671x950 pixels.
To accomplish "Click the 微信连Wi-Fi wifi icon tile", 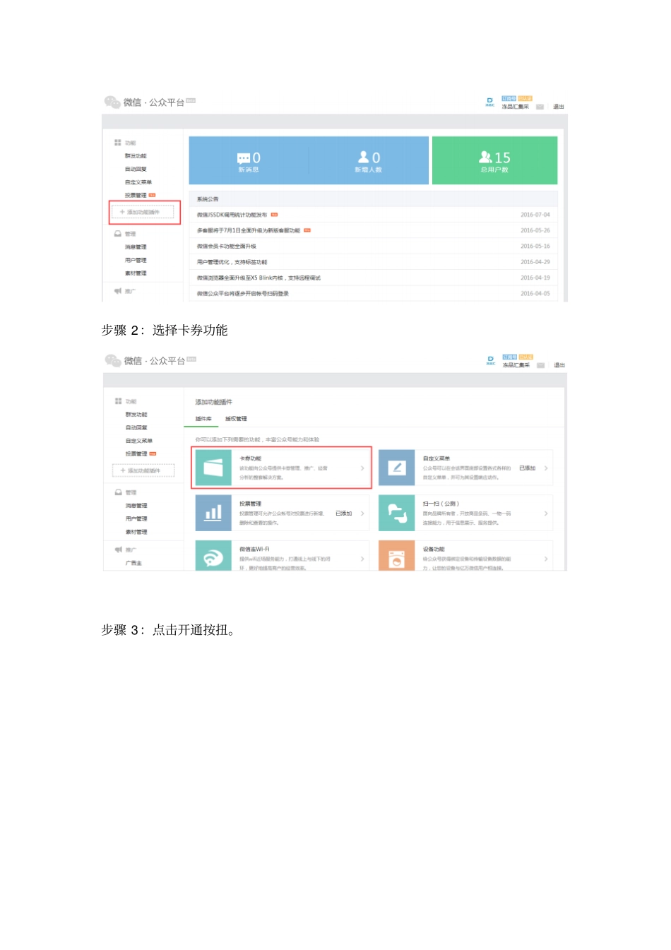I will (x=213, y=556).
